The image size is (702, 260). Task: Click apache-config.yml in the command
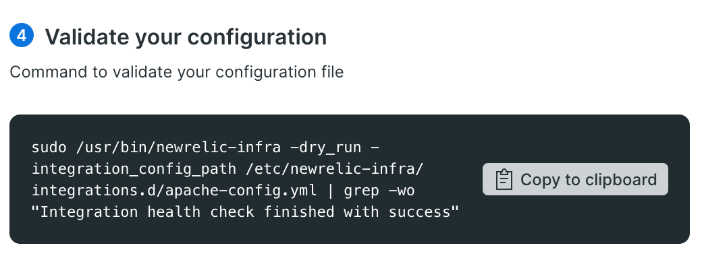pos(241,191)
